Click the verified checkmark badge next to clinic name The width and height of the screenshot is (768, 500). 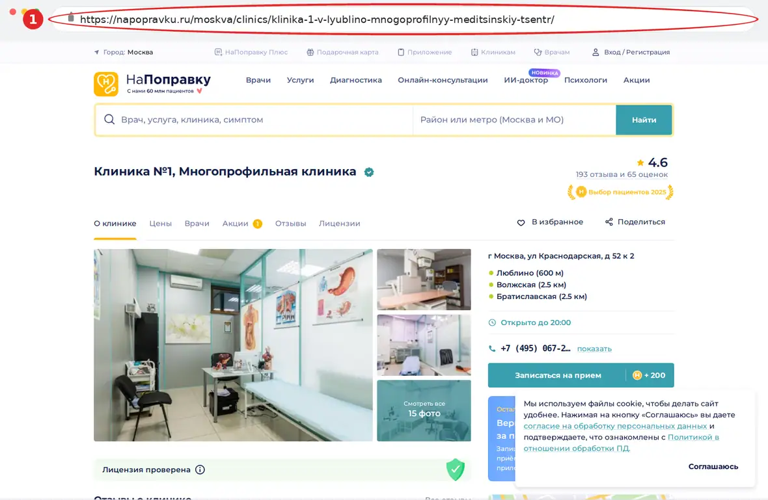369,172
